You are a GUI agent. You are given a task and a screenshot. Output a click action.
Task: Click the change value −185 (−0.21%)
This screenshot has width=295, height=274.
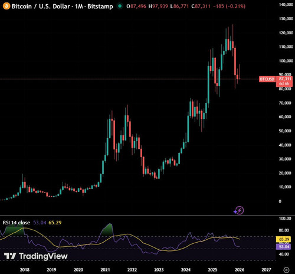[x=229, y=6]
